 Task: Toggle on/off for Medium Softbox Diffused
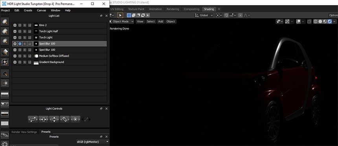pyautogui.click(x=15, y=56)
